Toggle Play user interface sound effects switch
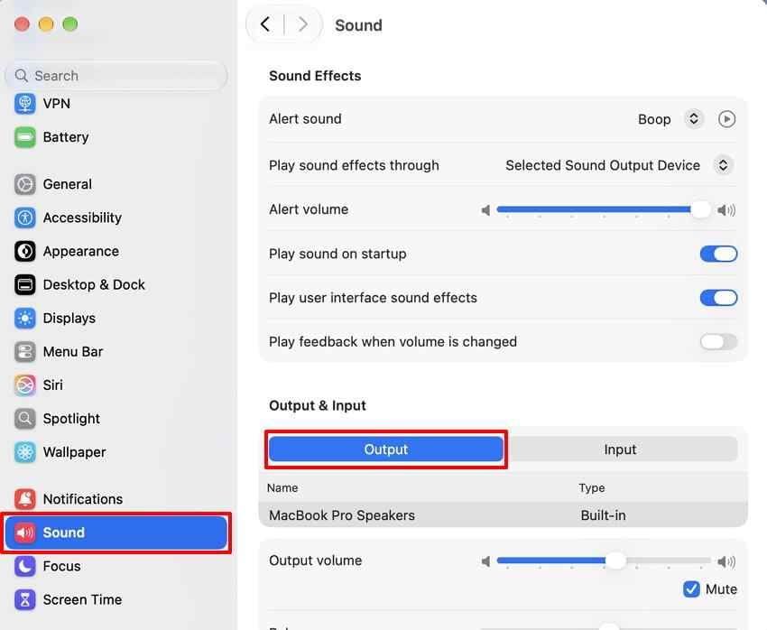Screen dimensions: 767x630 point(718,298)
